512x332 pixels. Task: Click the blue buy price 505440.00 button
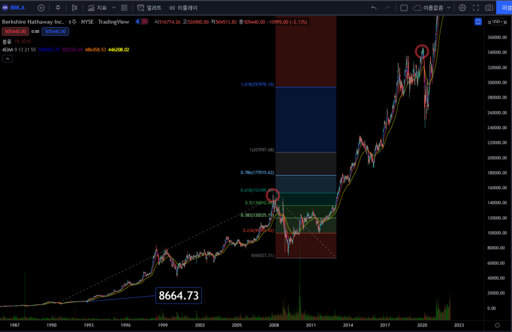tap(55, 31)
